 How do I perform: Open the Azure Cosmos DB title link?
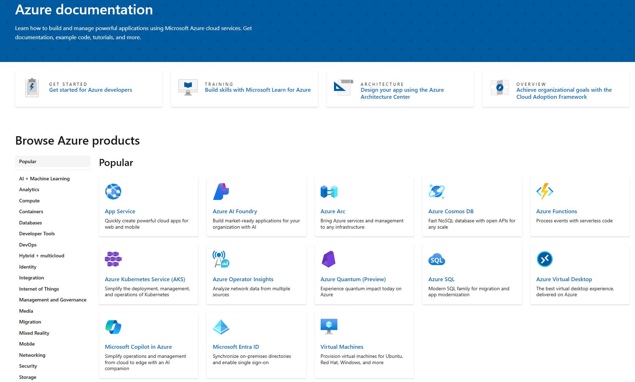[x=451, y=211]
